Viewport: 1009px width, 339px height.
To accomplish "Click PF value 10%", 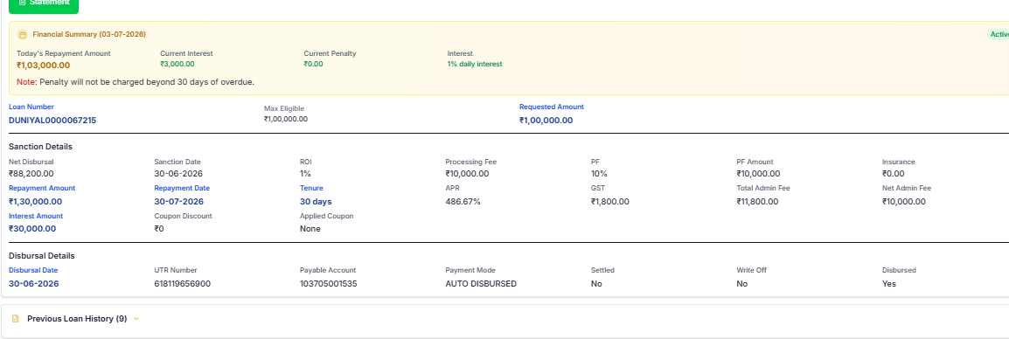I will pyautogui.click(x=599, y=174).
